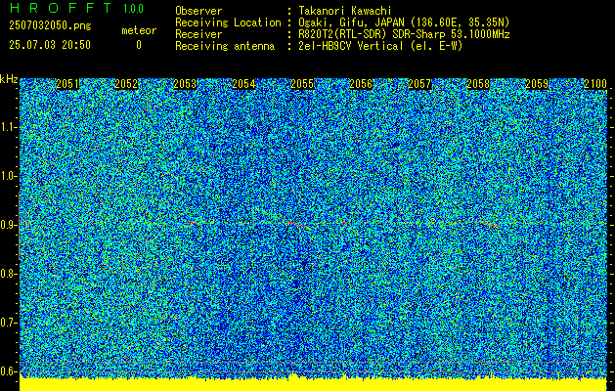Click the 1.0 frequency axis label

click(x=9, y=176)
